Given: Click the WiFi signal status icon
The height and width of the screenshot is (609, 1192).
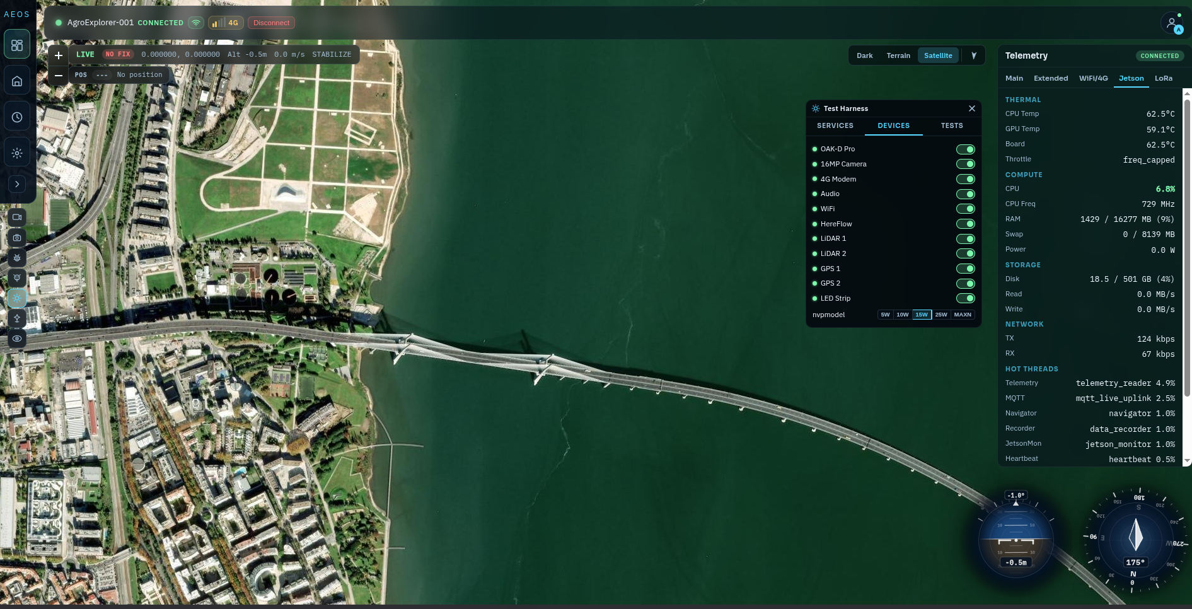Looking at the screenshot, I should pyautogui.click(x=196, y=23).
